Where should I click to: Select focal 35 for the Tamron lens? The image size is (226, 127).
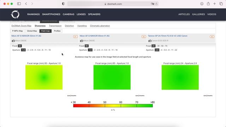(x=159, y=46)
